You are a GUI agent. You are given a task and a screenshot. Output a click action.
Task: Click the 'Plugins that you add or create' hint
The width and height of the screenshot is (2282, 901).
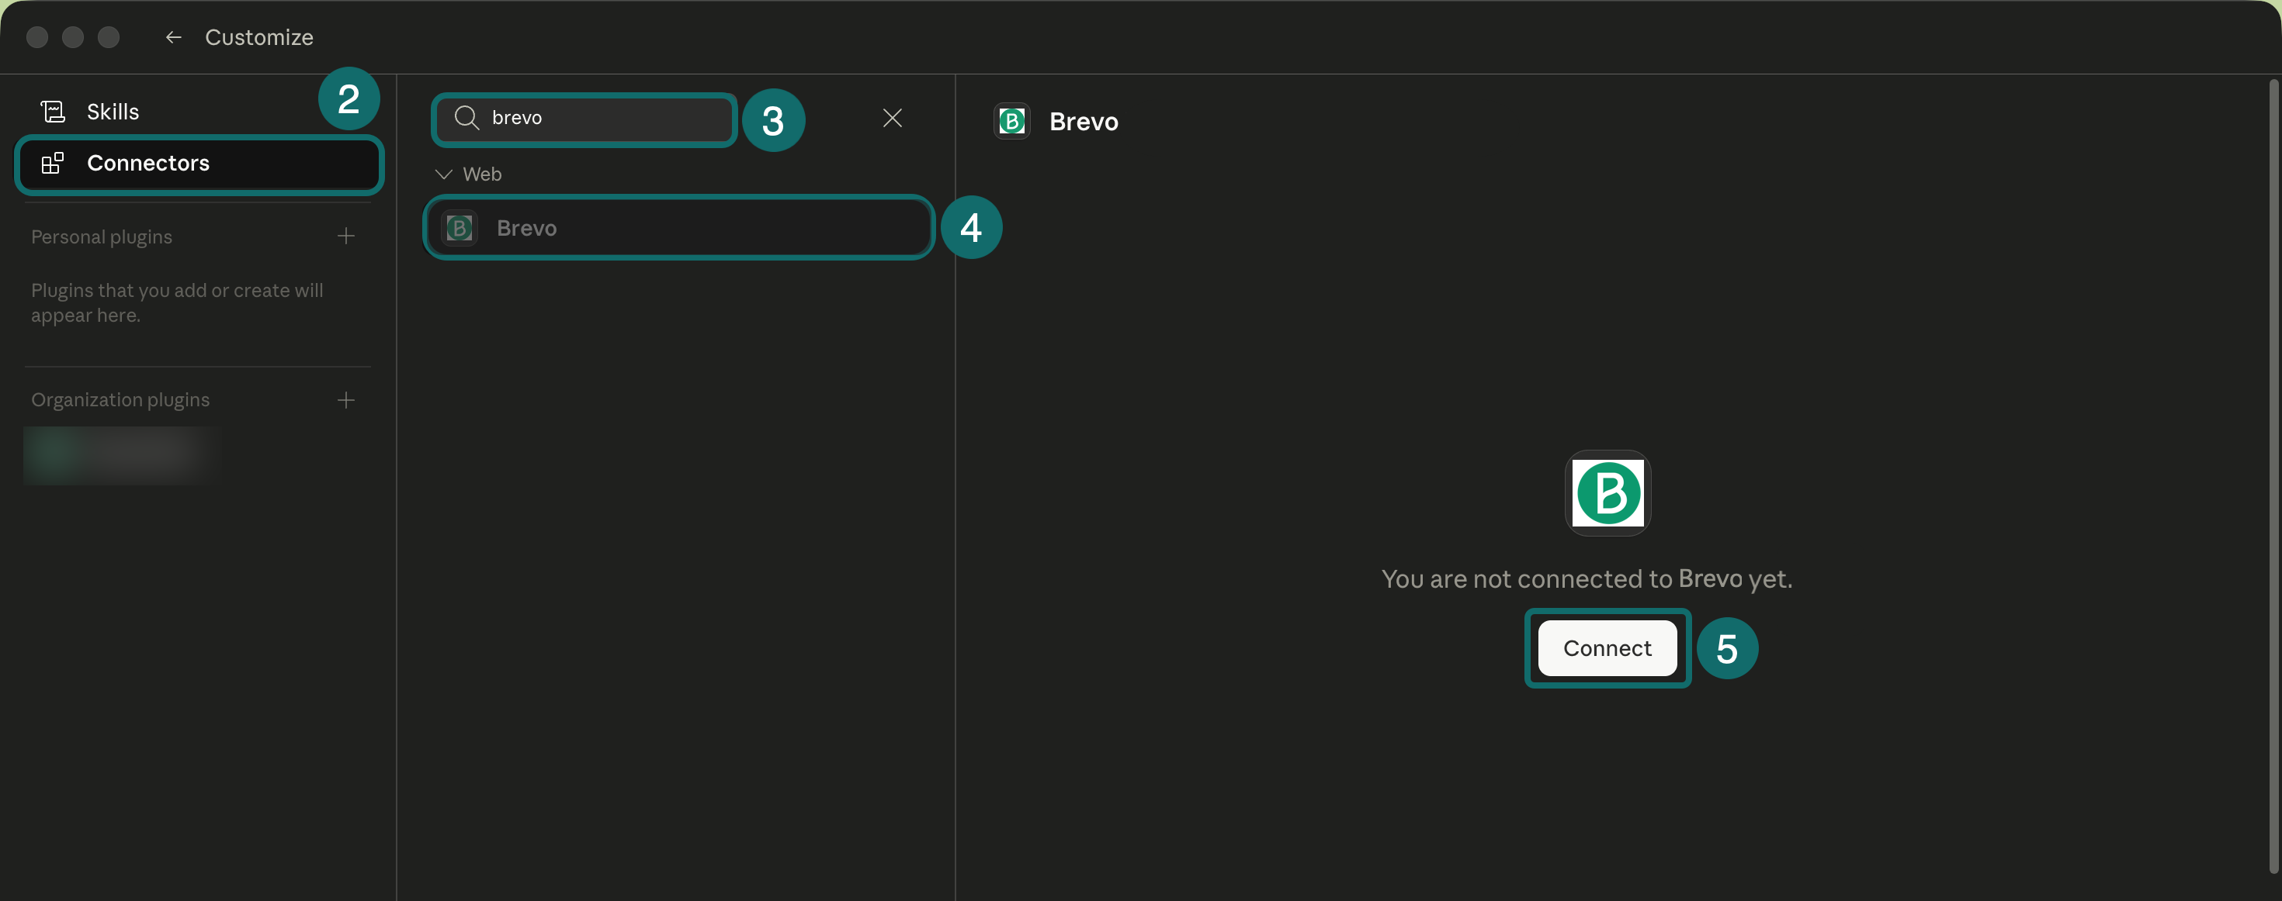tap(177, 302)
